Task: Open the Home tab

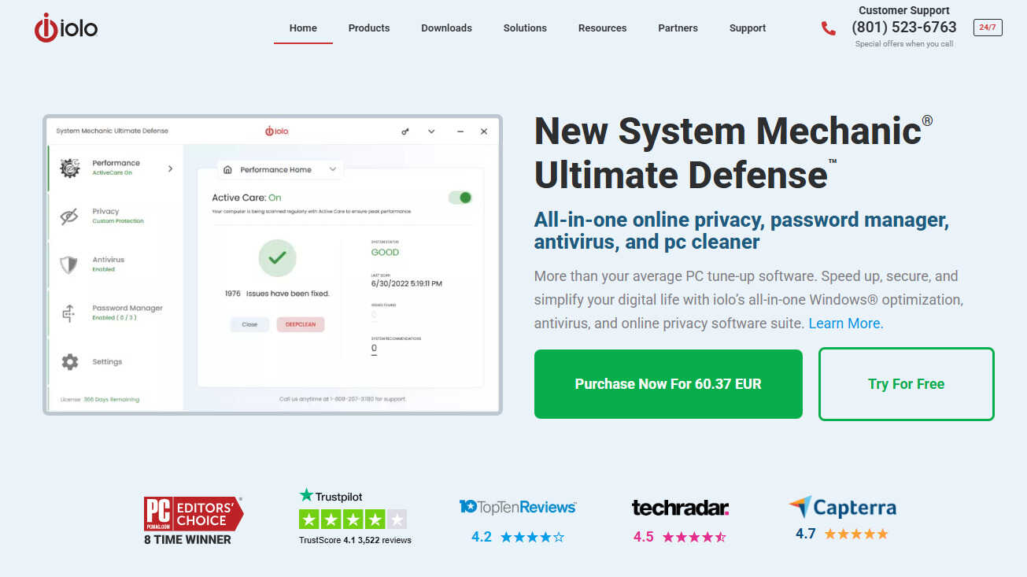Action: pyautogui.click(x=303, y=28)
